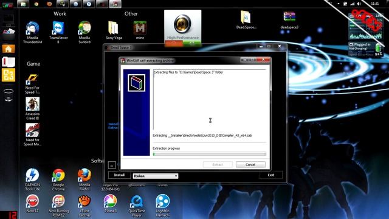The image size is (389, 219).
Task: Open Mozilla Thunderbird desktop shortcut
Action: 32,32
